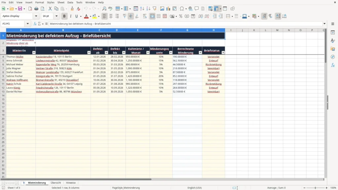Open the font name dropdown

coord(36,16)
